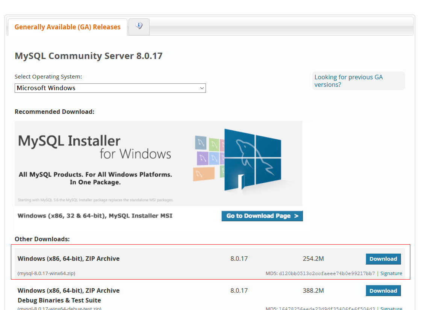Click the MySQL Installer for Windows banner image
Screen dimensions: 431x310
(158, 162)
